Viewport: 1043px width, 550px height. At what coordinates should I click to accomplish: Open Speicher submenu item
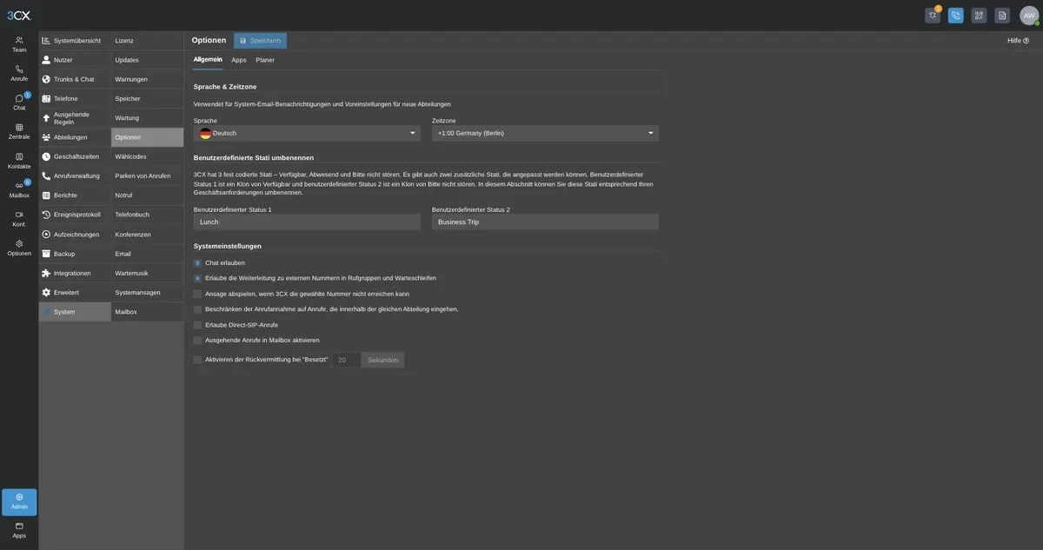pos(148,98)
